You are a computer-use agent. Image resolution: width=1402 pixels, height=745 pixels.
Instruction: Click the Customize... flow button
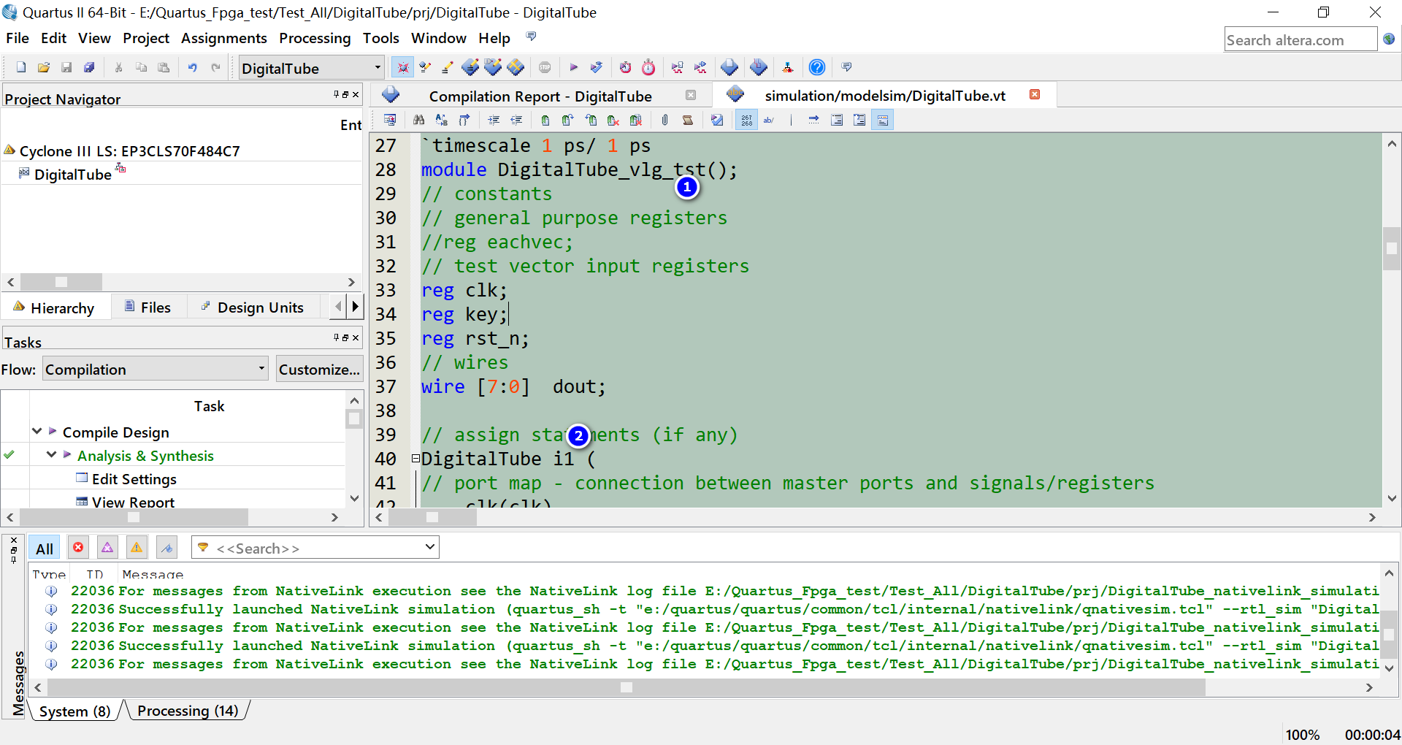pyautogui.click(x=319, y=370)
